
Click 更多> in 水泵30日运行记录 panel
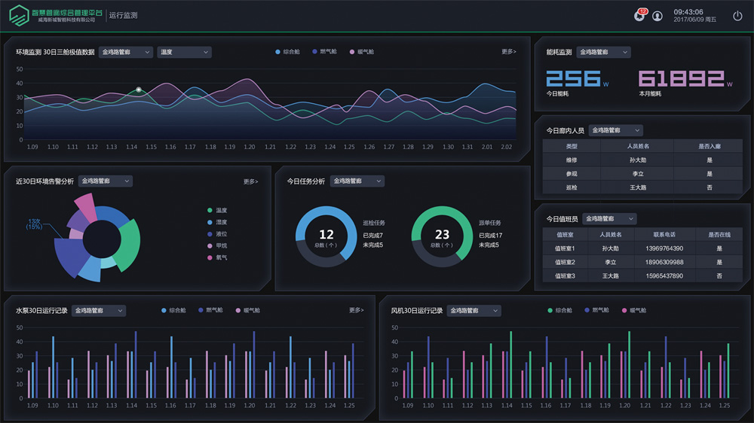(x=357, y=310)
